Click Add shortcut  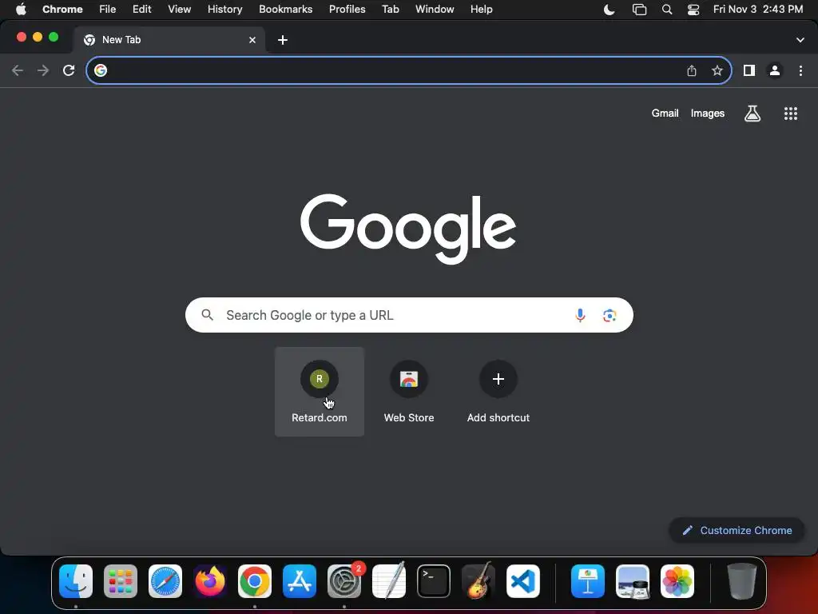(498, 392)
